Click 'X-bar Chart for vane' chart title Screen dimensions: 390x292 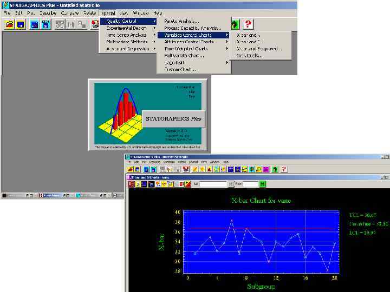pyautogui.click(x=261, y=201)
